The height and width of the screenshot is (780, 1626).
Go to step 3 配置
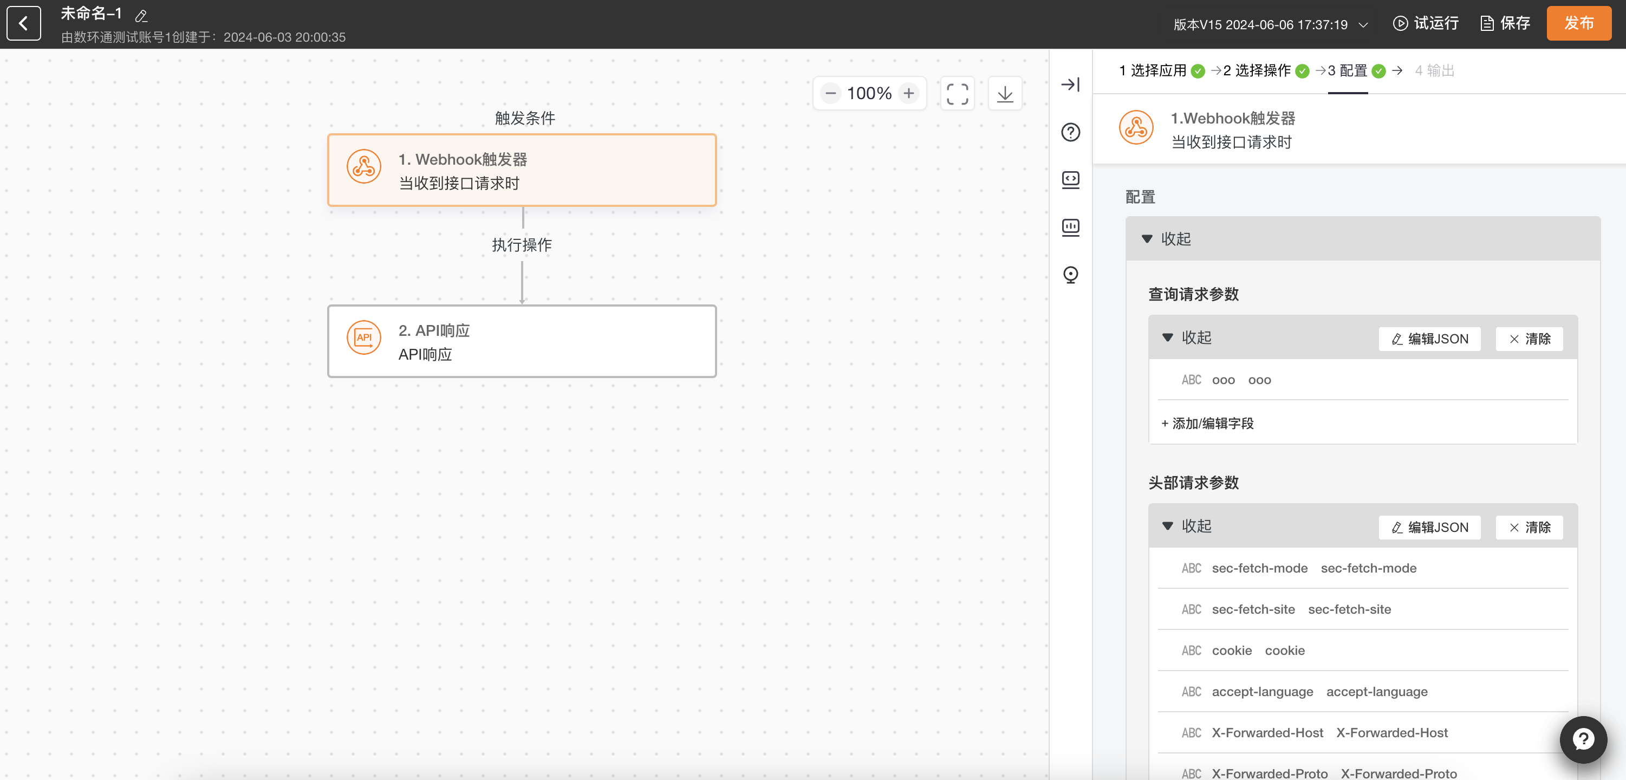coord(1356,70)
